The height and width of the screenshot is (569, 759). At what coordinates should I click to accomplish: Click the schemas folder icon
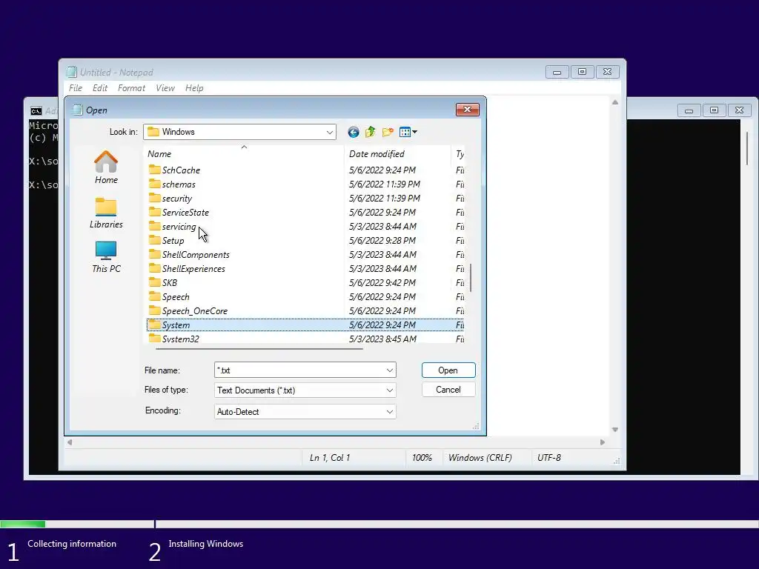154,184
